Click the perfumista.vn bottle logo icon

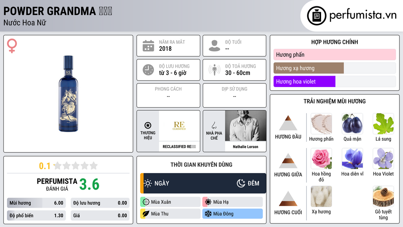point(316,16)
